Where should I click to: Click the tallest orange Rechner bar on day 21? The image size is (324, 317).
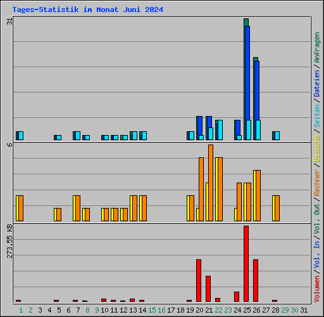click(x=211, y=183)
